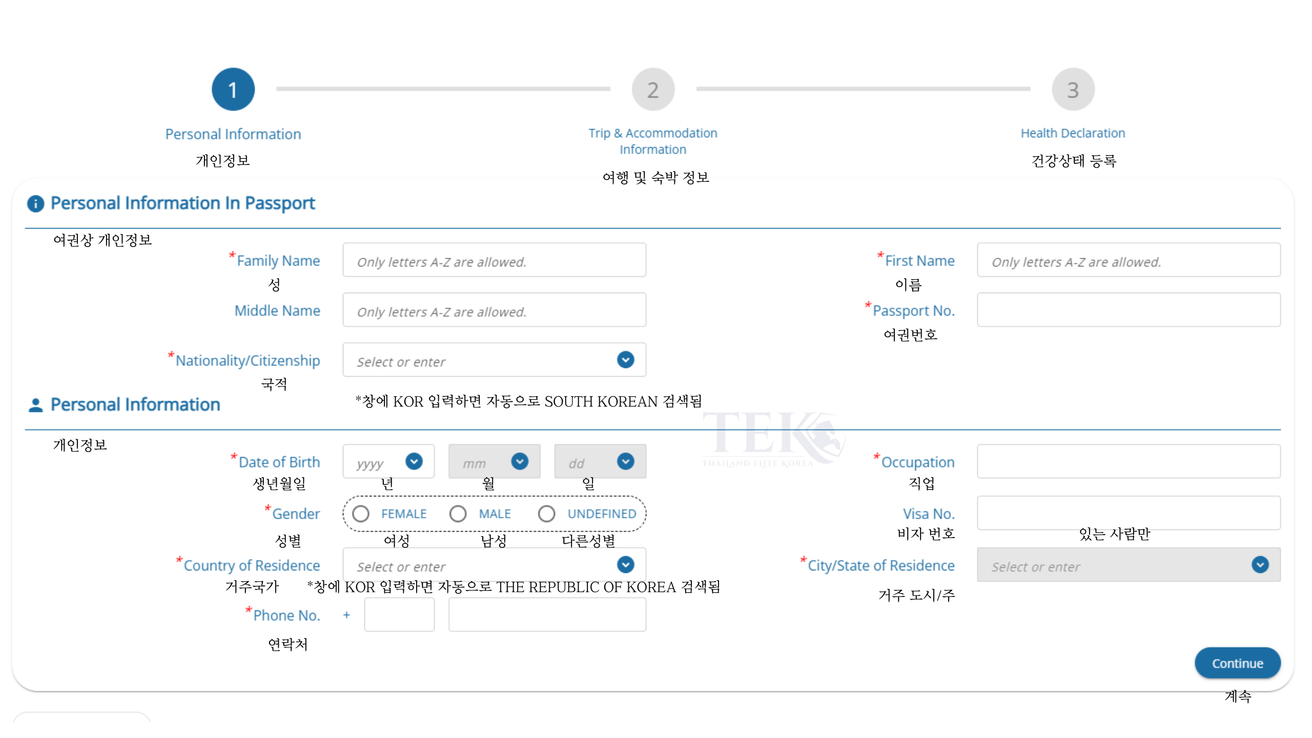This screenshot has height=738, width=1312.
Task: Click the step 1 Personal Information circle
Action: pos(233,90)
